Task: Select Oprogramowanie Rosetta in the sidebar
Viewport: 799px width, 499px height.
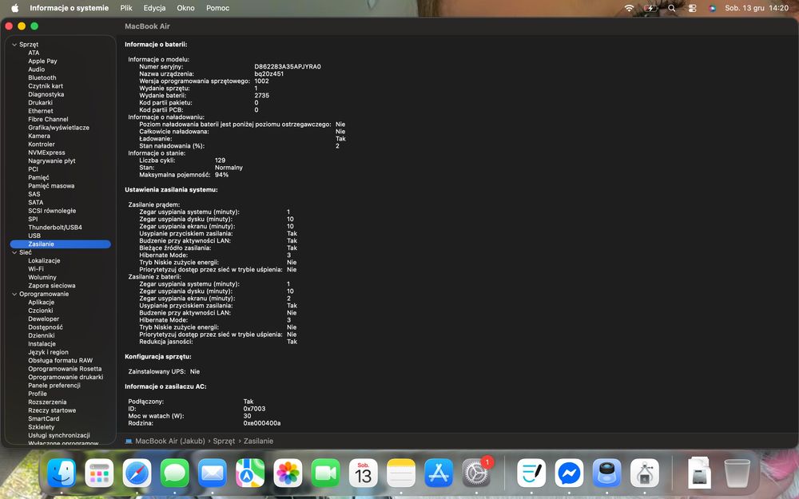Action: pyautogui.click(x=65, y=369)
